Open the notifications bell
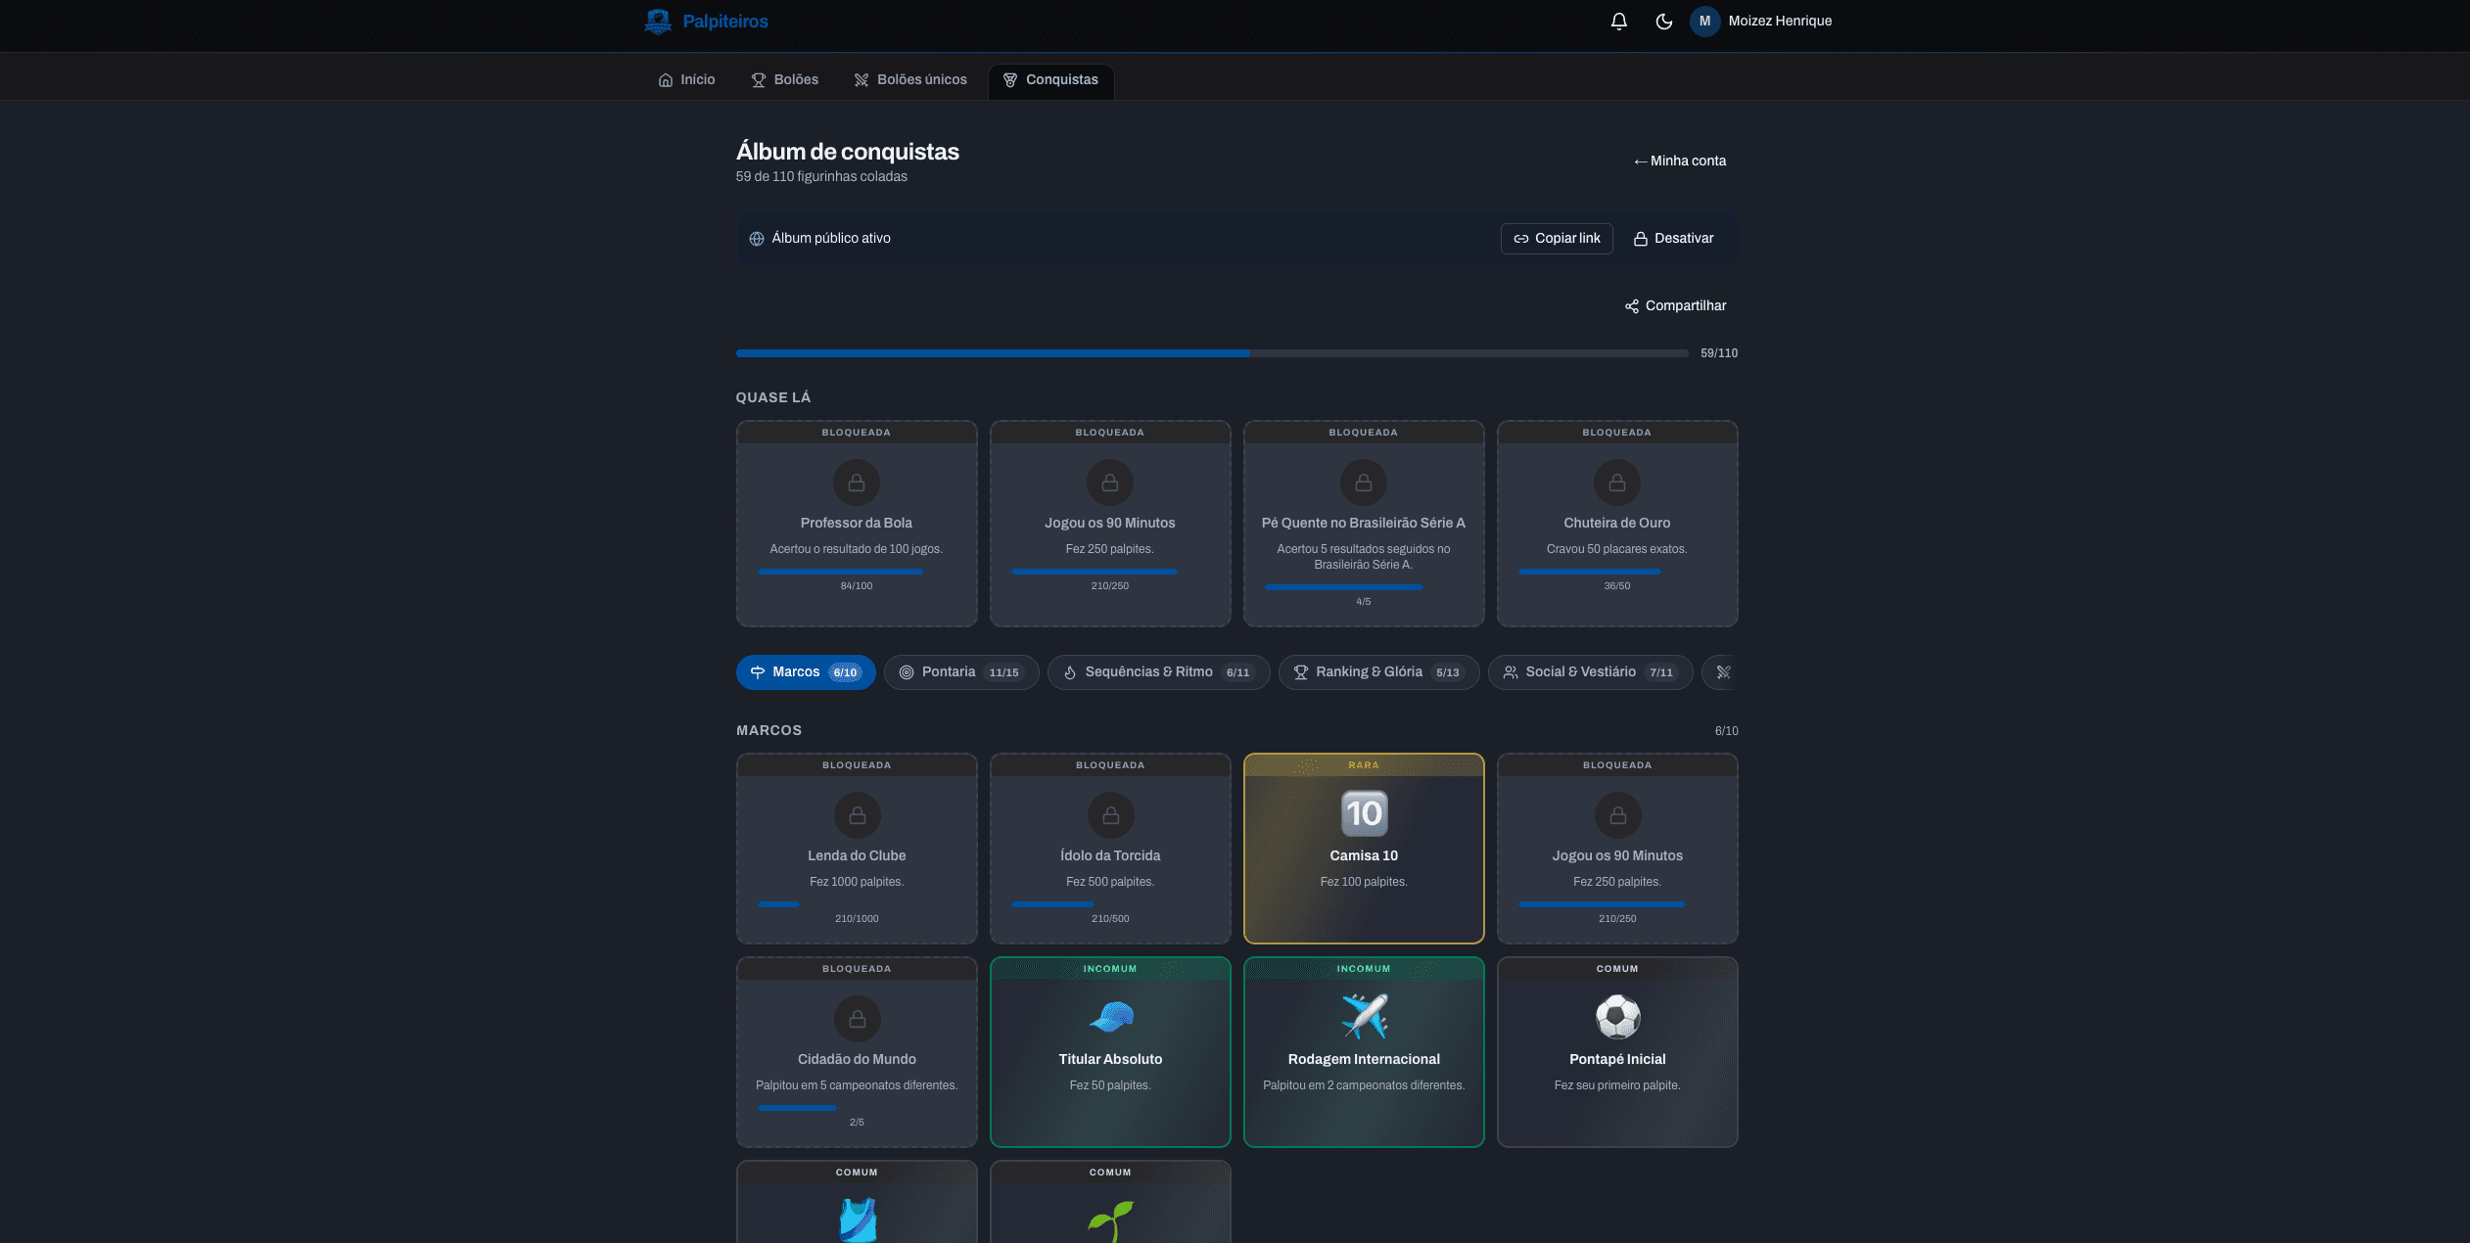 point(1619,22)
